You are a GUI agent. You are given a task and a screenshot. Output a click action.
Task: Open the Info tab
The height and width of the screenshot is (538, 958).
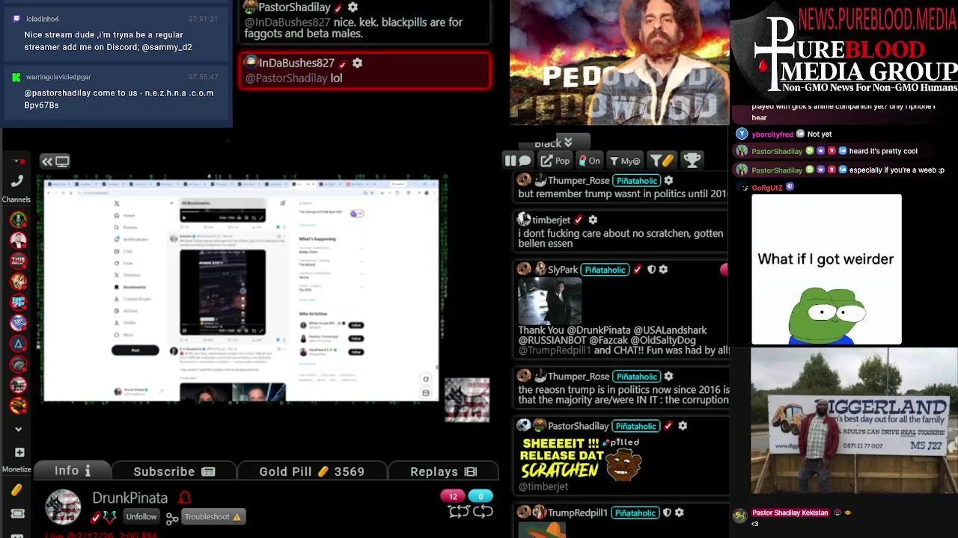(73, 471)
